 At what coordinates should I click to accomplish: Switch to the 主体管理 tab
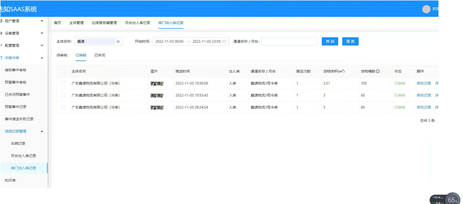tap(76, 23)
